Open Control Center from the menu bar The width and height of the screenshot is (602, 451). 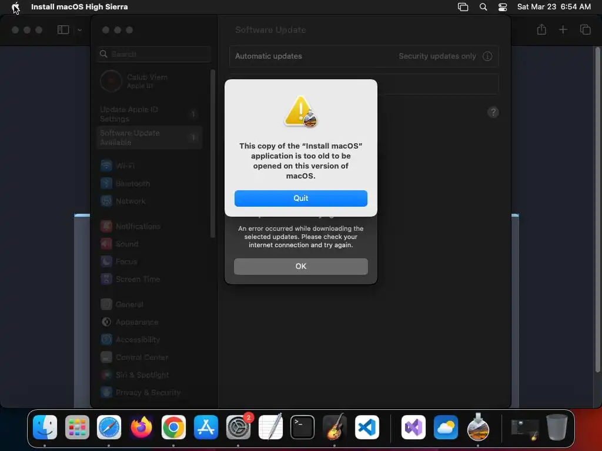[503, 7]
